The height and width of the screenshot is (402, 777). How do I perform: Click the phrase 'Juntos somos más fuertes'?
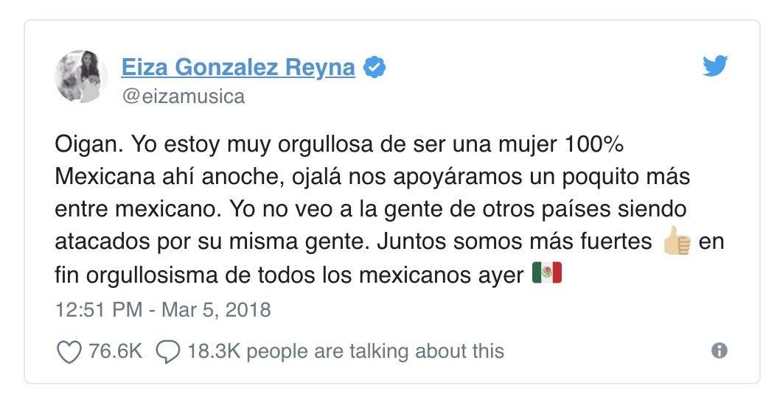515,241
